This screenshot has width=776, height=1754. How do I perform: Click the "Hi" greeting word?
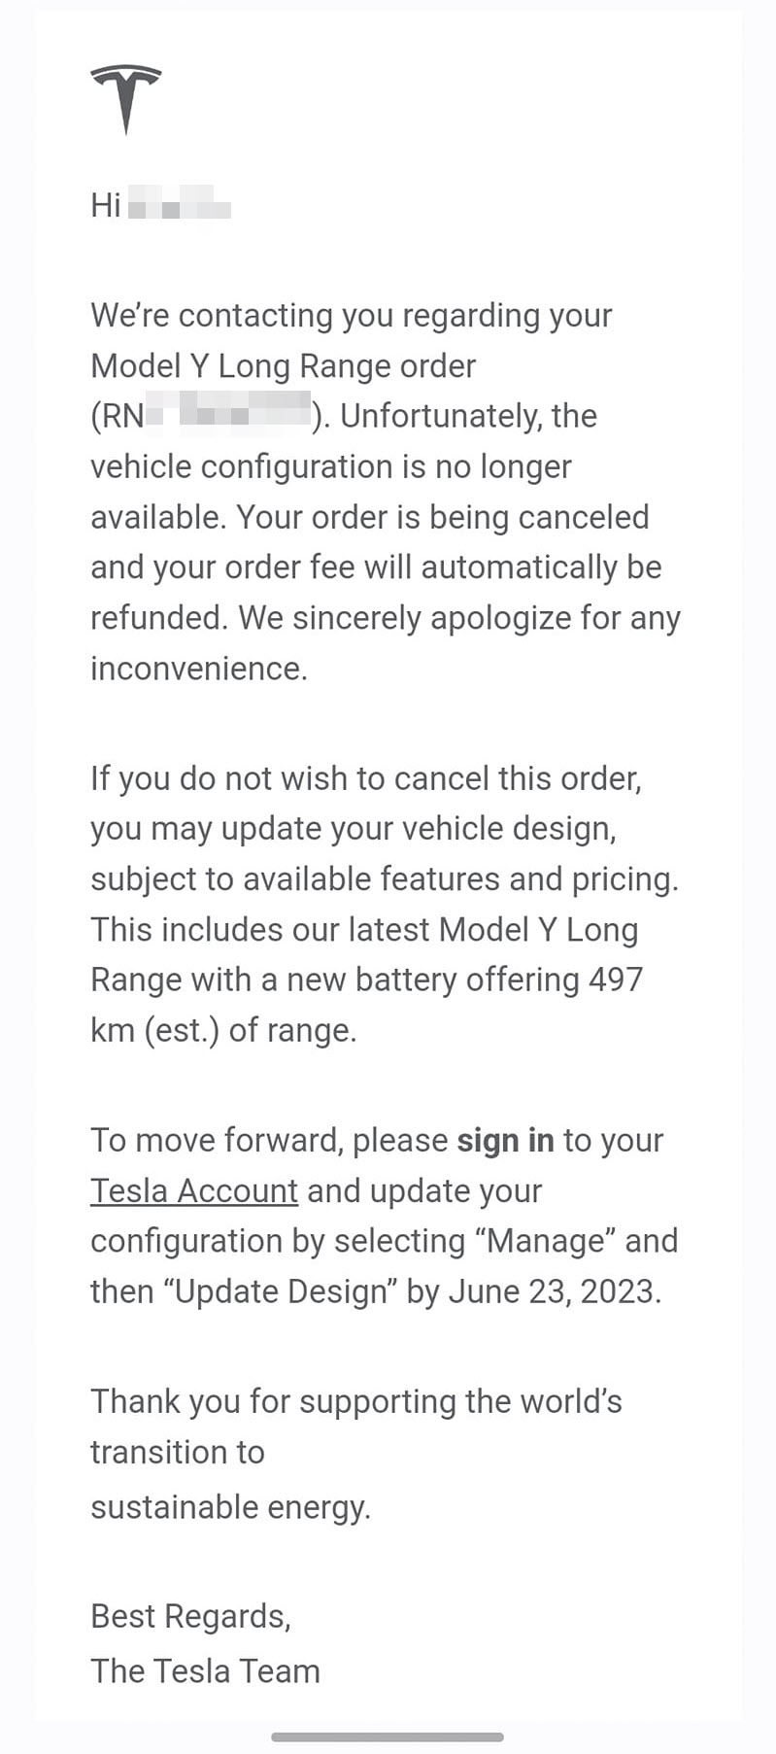(105, 205)
